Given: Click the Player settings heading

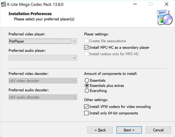Looking at the screenshot, I should point(96,34).
